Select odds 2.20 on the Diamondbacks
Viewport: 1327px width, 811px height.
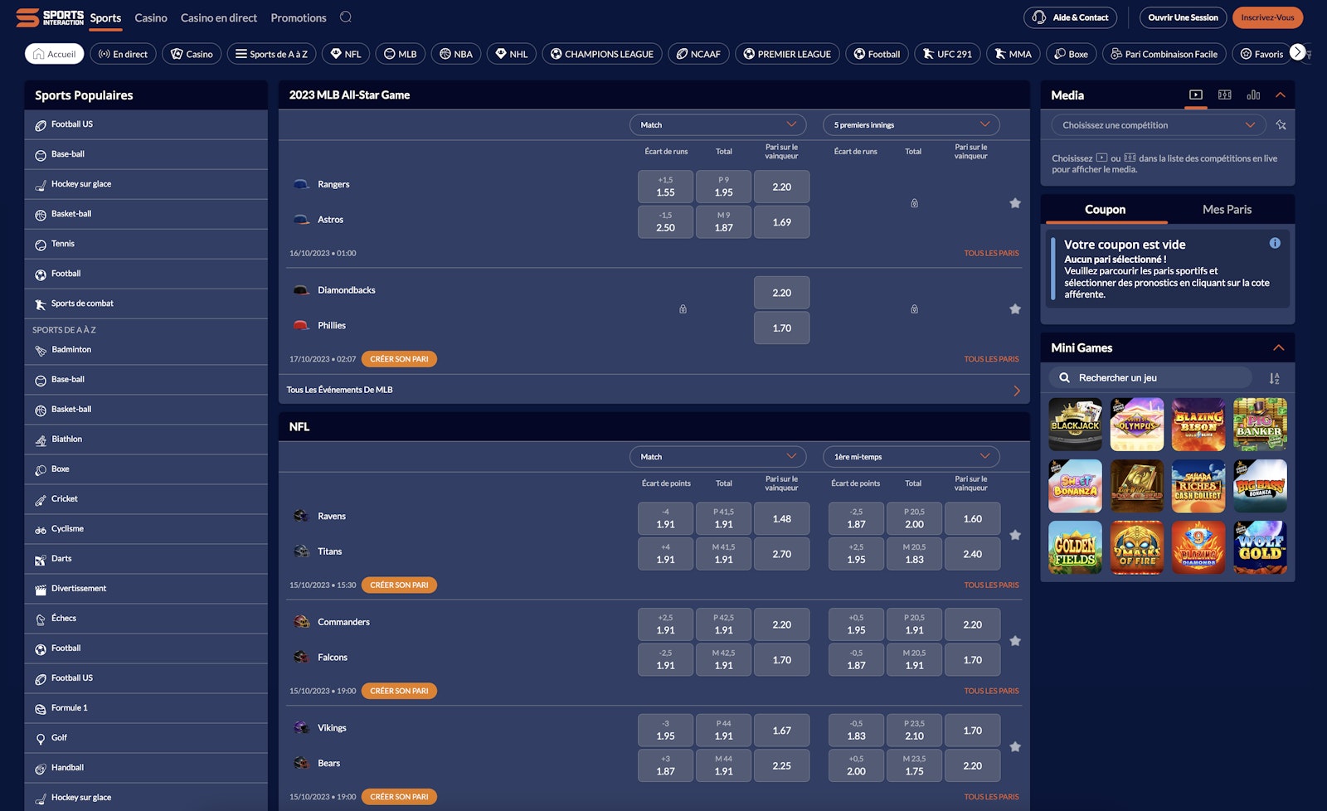780,292
